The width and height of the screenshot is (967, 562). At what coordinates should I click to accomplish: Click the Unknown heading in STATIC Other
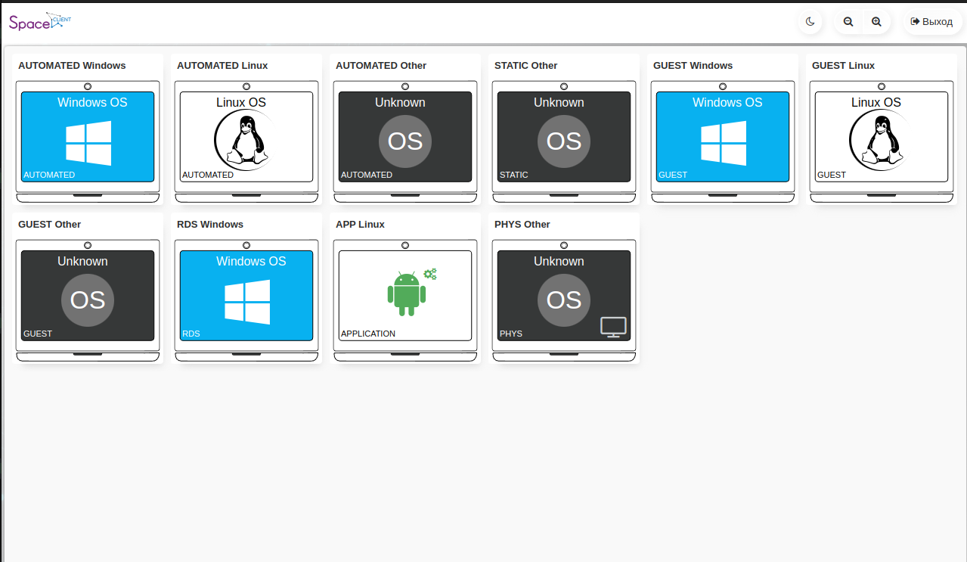pos(559,103)
